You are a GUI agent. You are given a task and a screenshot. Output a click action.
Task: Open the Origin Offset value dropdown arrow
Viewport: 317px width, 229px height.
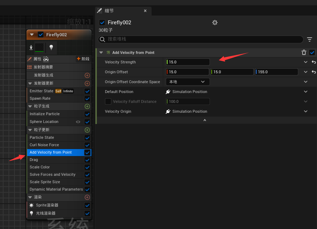(x=305, y=72)
